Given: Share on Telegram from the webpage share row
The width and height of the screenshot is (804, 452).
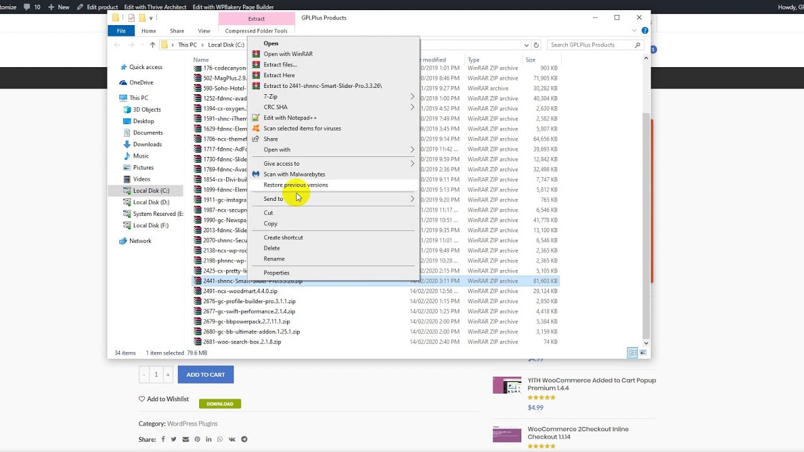Looking at the screenshot, I should coord(244,439).
